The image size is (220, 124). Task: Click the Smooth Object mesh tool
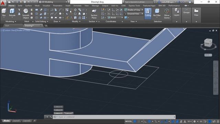(x=26, y=14)
